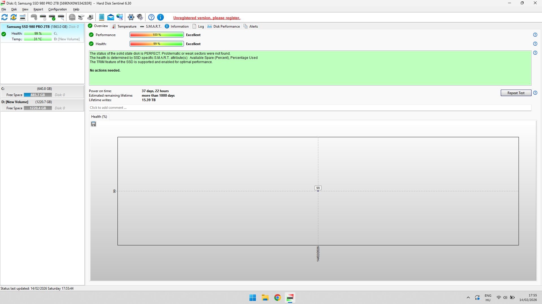Click the battery icon in the system tray

pyautogui.click(x=512, y=298)
